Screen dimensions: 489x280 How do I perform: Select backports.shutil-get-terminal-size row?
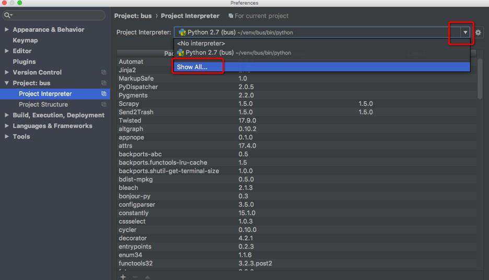(x=297, y=171)
